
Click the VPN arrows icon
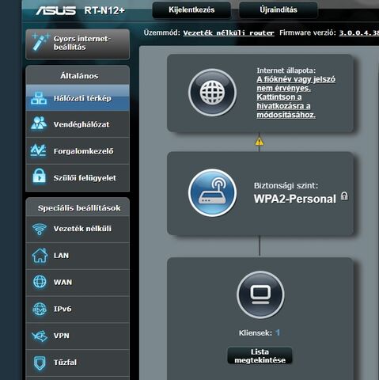[x=40, y=336]
